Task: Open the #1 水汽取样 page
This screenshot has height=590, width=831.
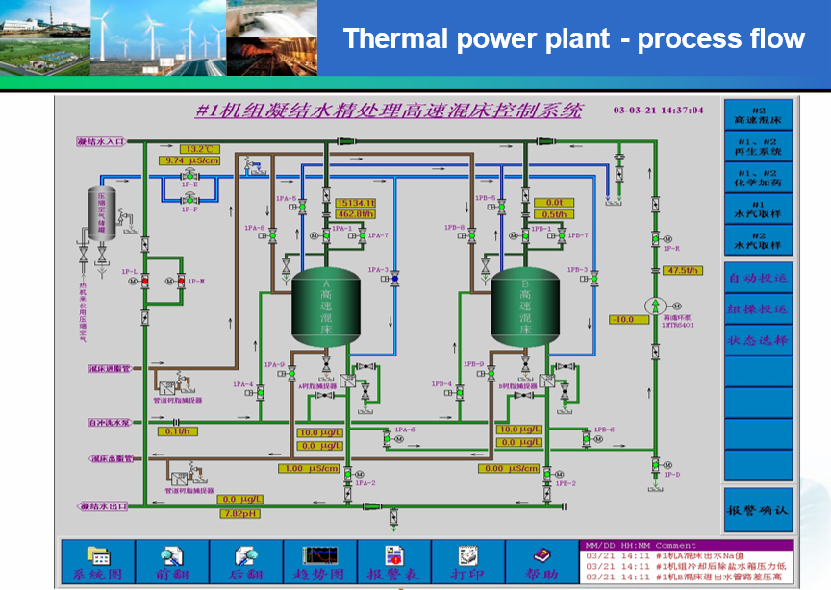Action: 758,208
